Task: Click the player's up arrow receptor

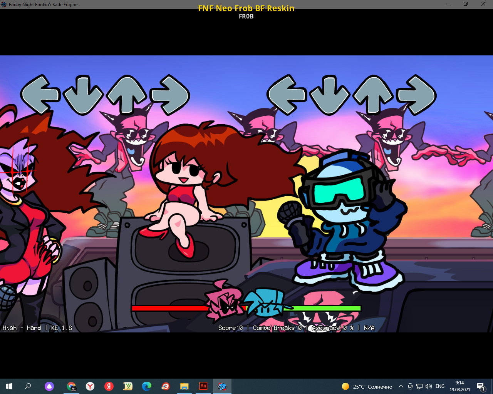Action: click(x=373, y=95)
